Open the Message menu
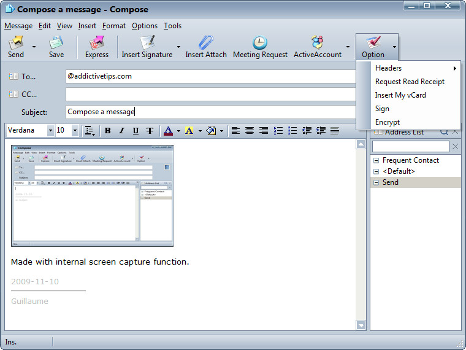 click(x=18, y=26)
